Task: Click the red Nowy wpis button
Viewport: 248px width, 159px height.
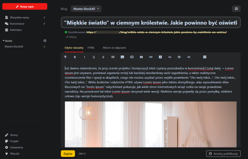Action: pyautogui.click(x=25, y=6)
